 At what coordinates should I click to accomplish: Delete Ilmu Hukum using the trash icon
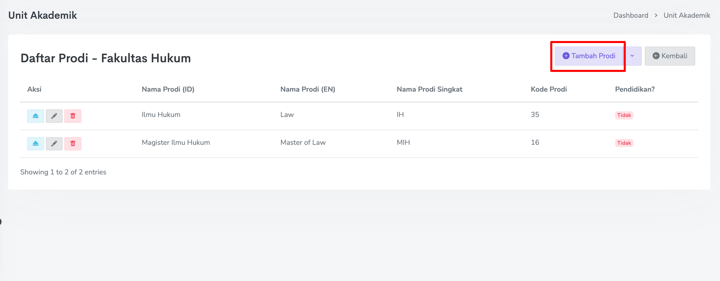(73, 116)
